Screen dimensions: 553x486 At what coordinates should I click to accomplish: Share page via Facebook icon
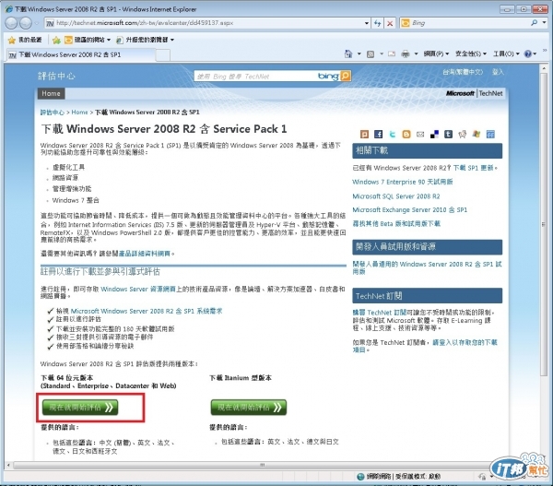coord(378,134)
